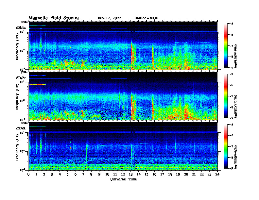Viewport: 259px width, 200px height.
Task: Click the "-8" tick on dD/dt colorbar
Action: pos(232,107)
